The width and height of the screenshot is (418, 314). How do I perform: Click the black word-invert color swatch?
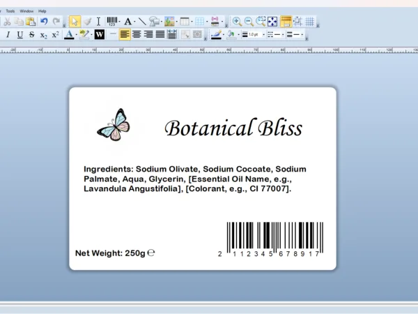point(99,34)
